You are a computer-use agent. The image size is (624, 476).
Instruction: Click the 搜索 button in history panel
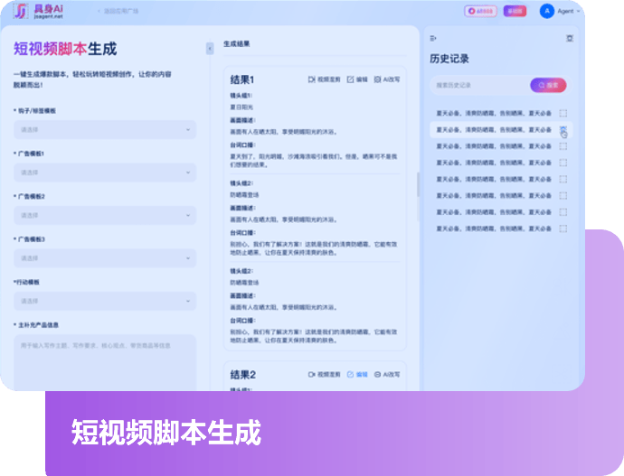[x=548, y=85]
